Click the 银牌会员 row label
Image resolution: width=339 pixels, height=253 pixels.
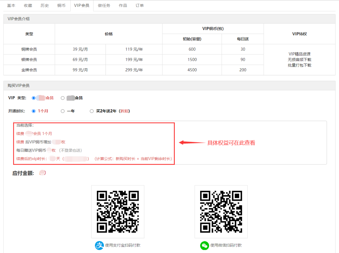pyautogui.click(x=29, y=60)
